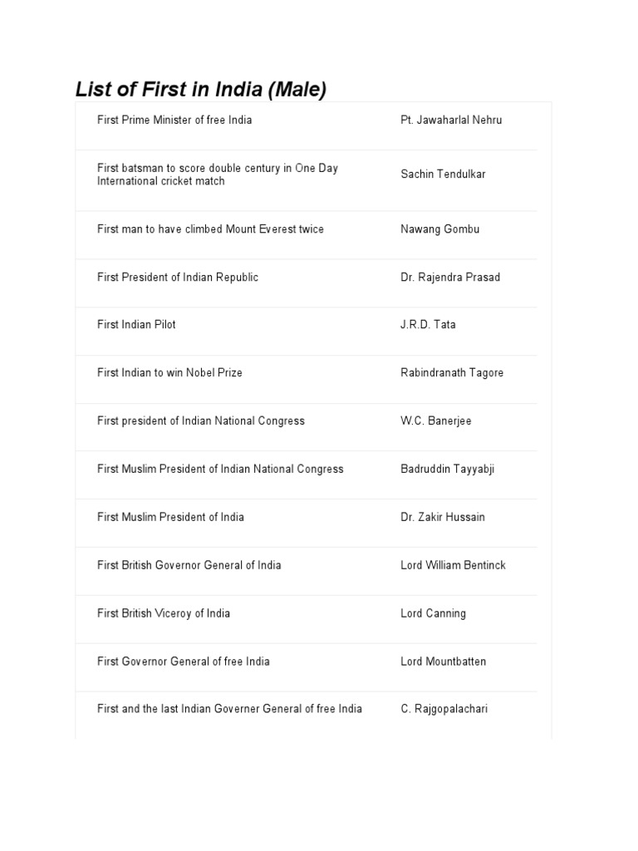Select the name C. Rajgopalachari

click(444, 710)
